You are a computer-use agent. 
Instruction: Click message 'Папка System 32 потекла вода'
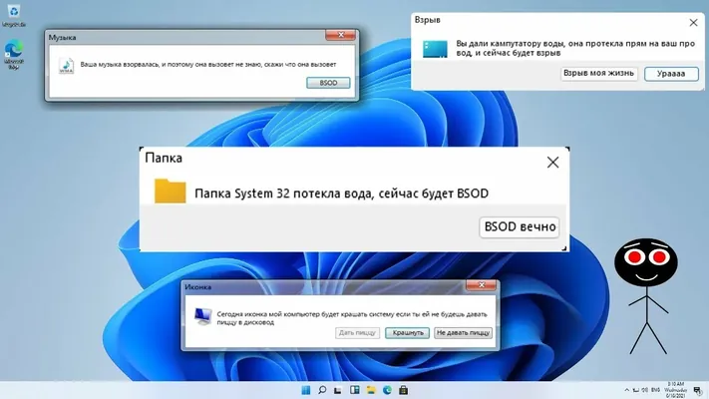pos(341,194)
